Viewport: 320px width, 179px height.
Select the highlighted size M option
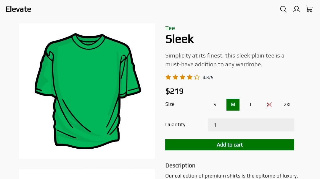tap(233, 105)
